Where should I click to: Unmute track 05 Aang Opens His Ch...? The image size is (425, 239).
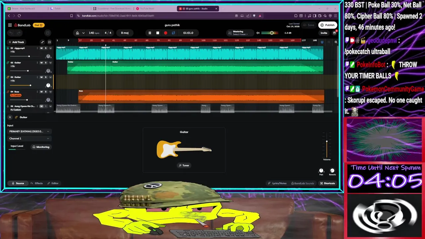41,106
